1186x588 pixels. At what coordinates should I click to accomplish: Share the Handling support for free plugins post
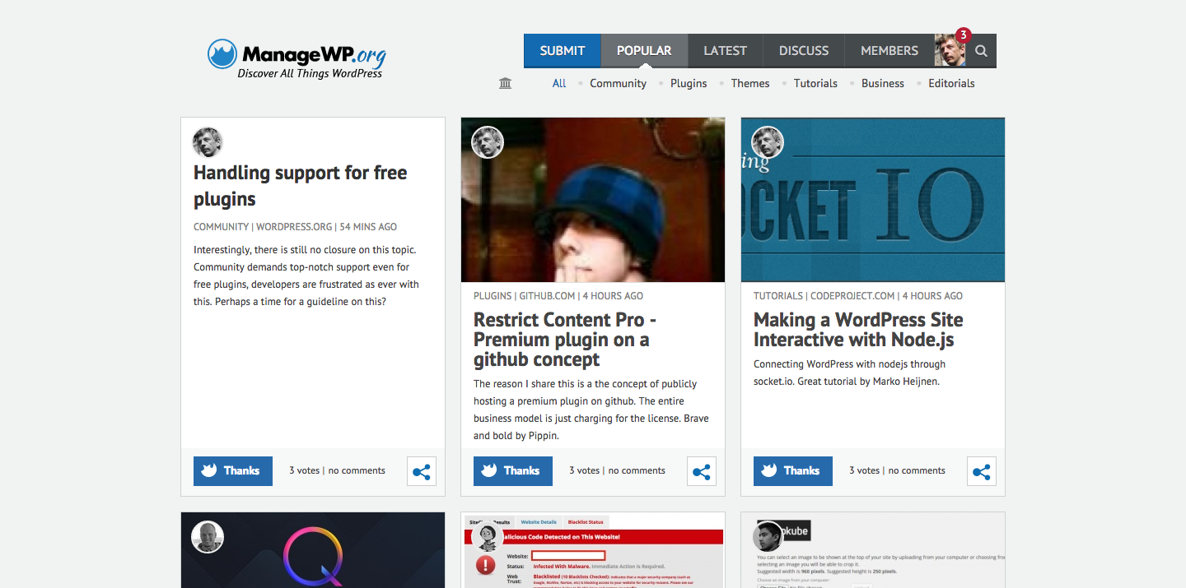coord(422,471)
